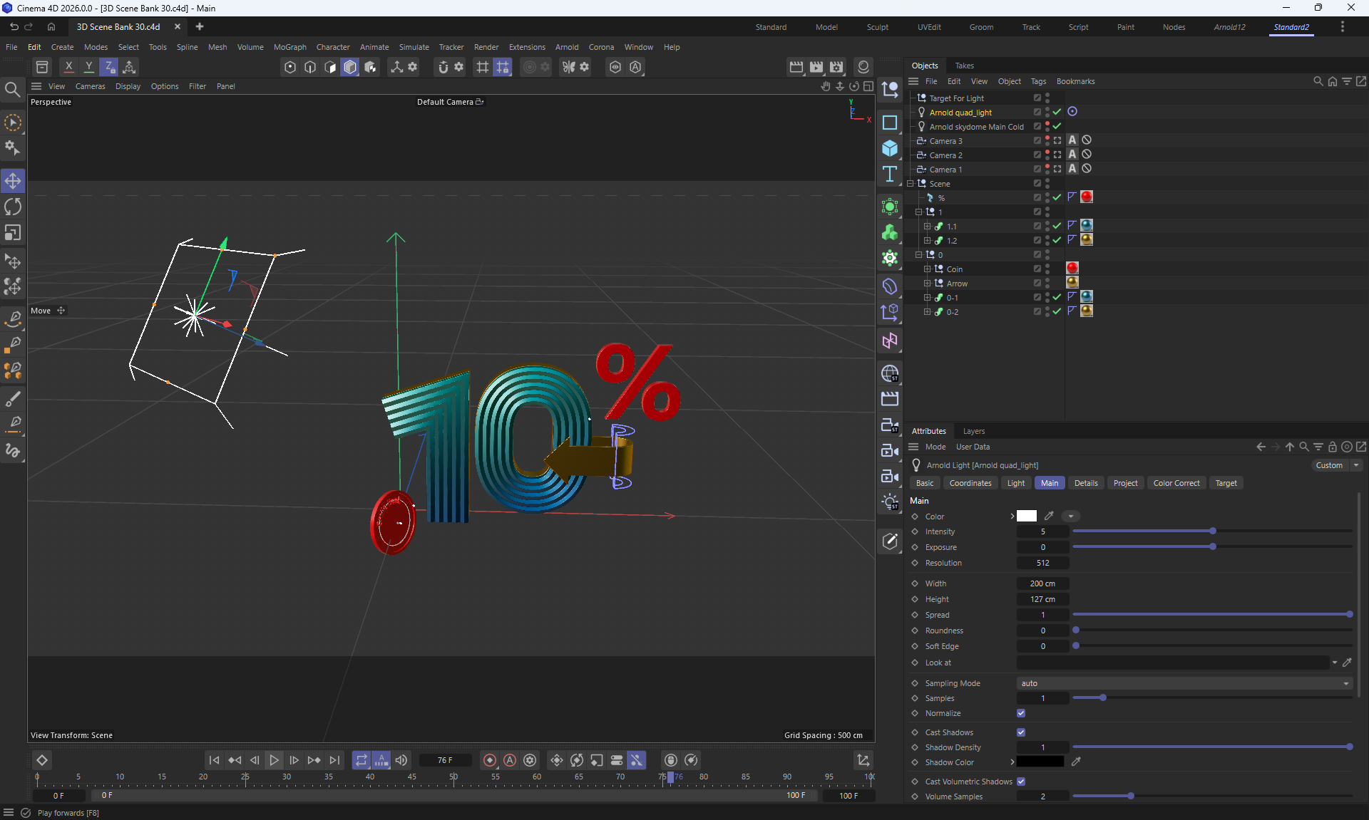This screenshot has height=820, width=1369.
Task: Select the Move tool in left toolbar
Action: click(13, 181)
